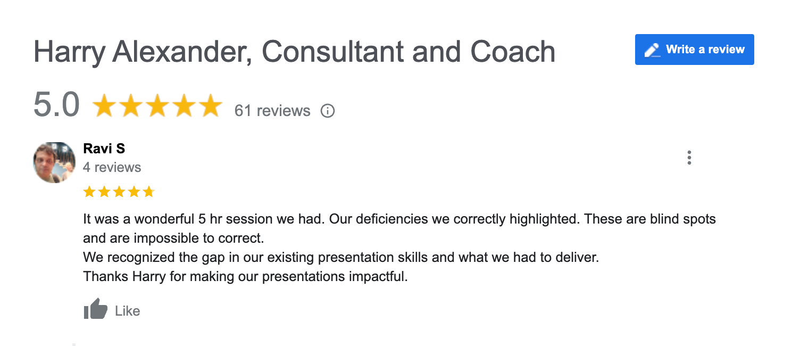
Task: Click the '61 reviews' count
Action: coord(272,111)
